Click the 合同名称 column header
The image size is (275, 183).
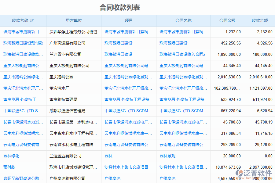click(183, 21)
